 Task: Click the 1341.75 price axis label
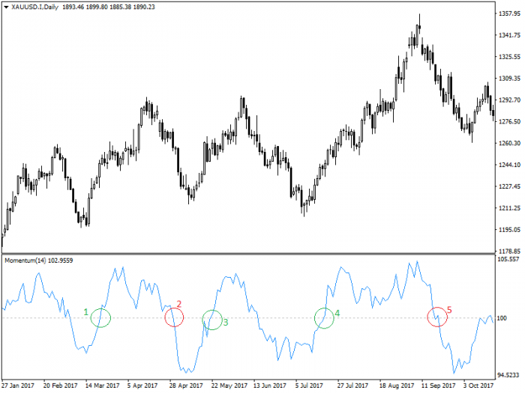click(x=509, y=35)
